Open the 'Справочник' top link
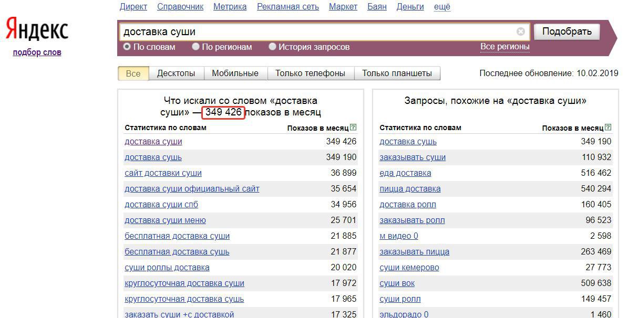The image size is (628, 318). pos(180,7)
